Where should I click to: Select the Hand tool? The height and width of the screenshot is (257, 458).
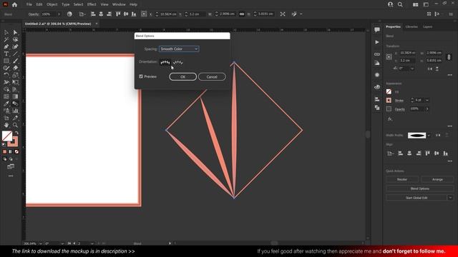click(x=6, y=125)
